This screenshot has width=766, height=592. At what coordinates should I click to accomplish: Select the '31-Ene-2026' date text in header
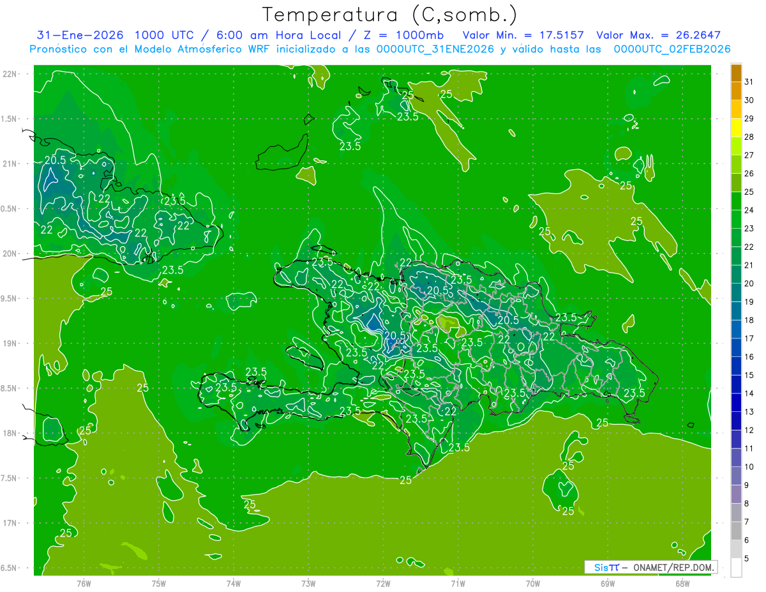pos(80,35)
